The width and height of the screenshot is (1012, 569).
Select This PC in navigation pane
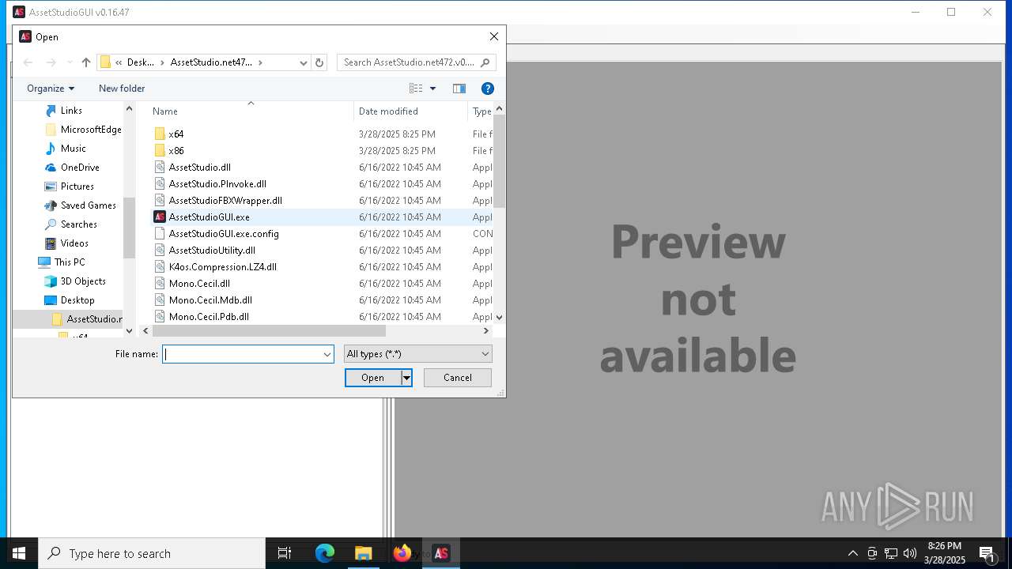click(70, 262)
